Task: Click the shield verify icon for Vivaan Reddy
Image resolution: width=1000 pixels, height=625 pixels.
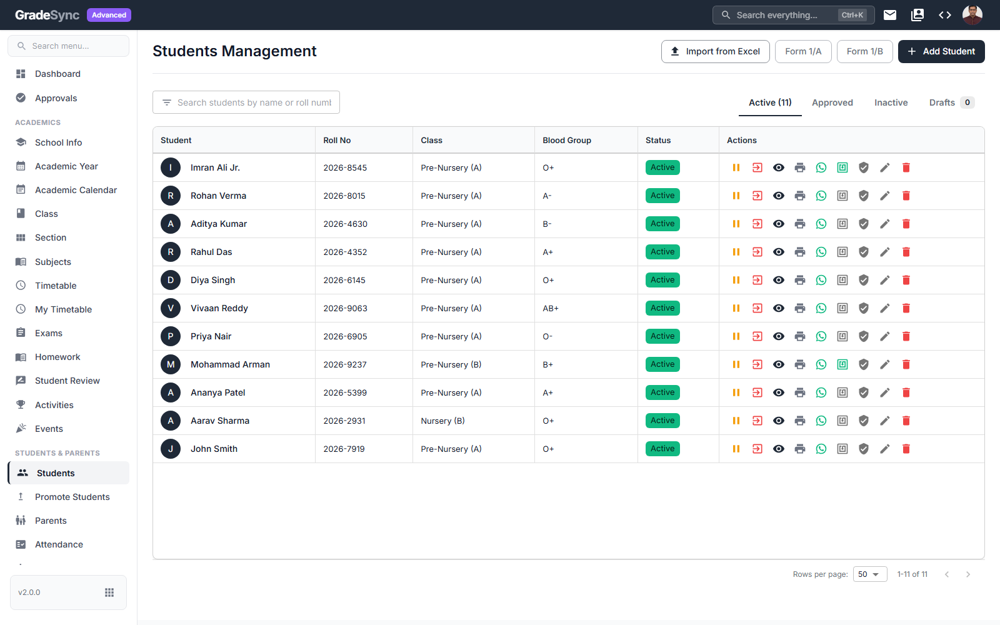Action: pyautogui.click(x=864, y=308)
